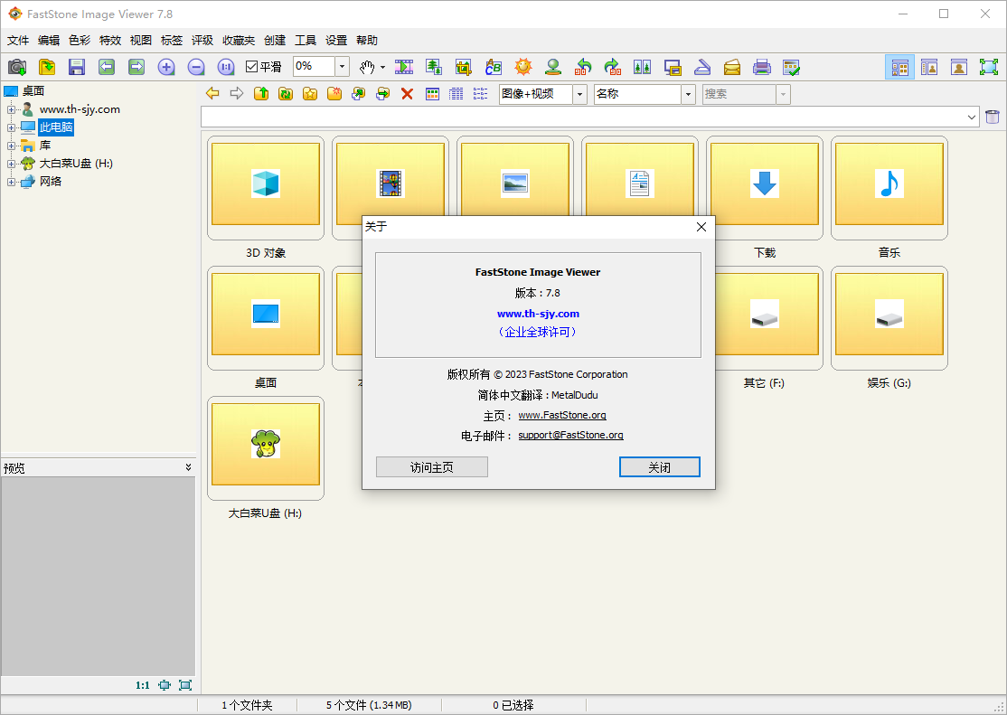Image resolution: width=1007 pixels, height=715 pixels.
Task: Click the 关闭 button in About dialog
Action: coord(660,467)
